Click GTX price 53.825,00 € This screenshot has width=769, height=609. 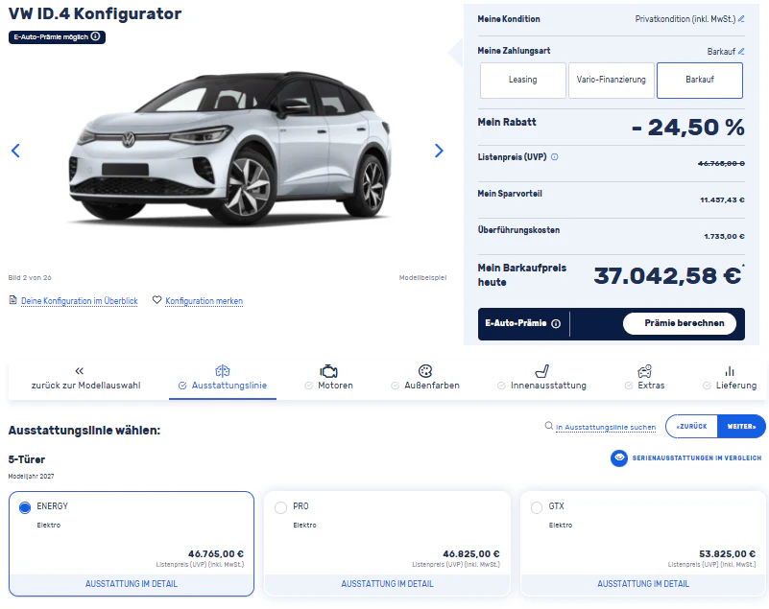(728, 554)
